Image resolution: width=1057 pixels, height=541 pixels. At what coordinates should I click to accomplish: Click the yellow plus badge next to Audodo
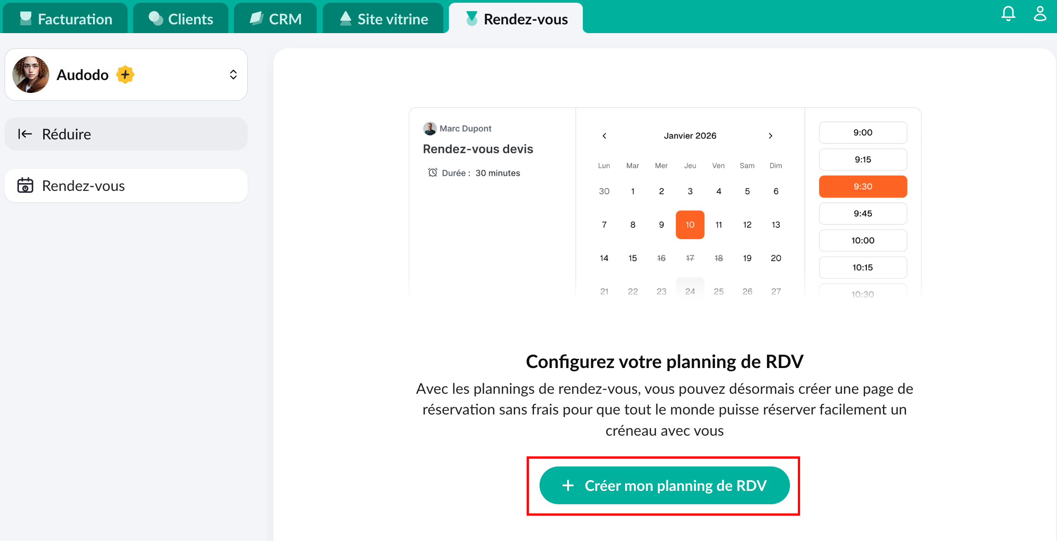click(x=125, y=75)
